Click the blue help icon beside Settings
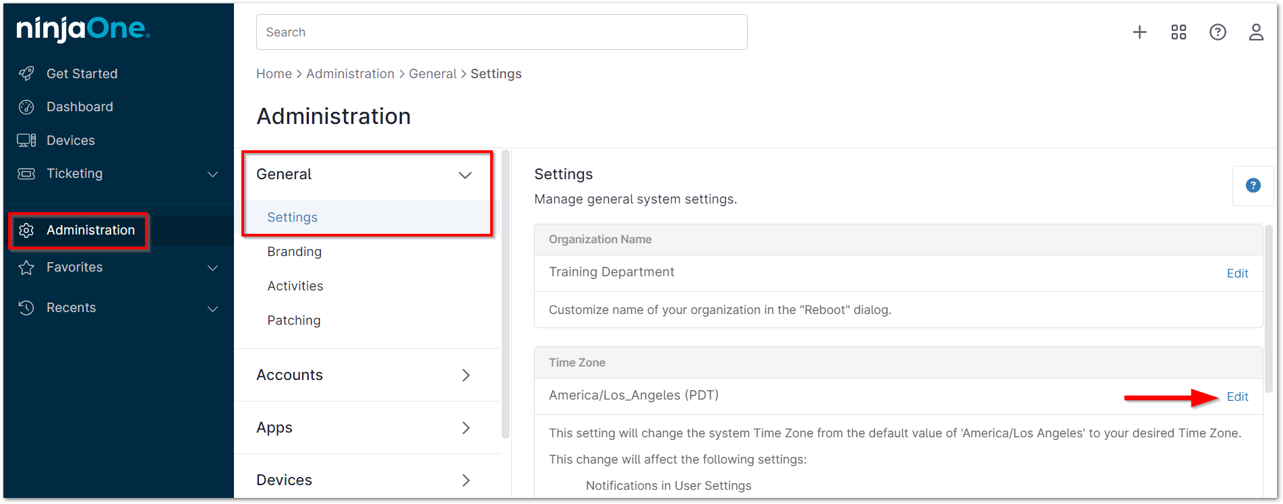 [x=1253, y=185]
